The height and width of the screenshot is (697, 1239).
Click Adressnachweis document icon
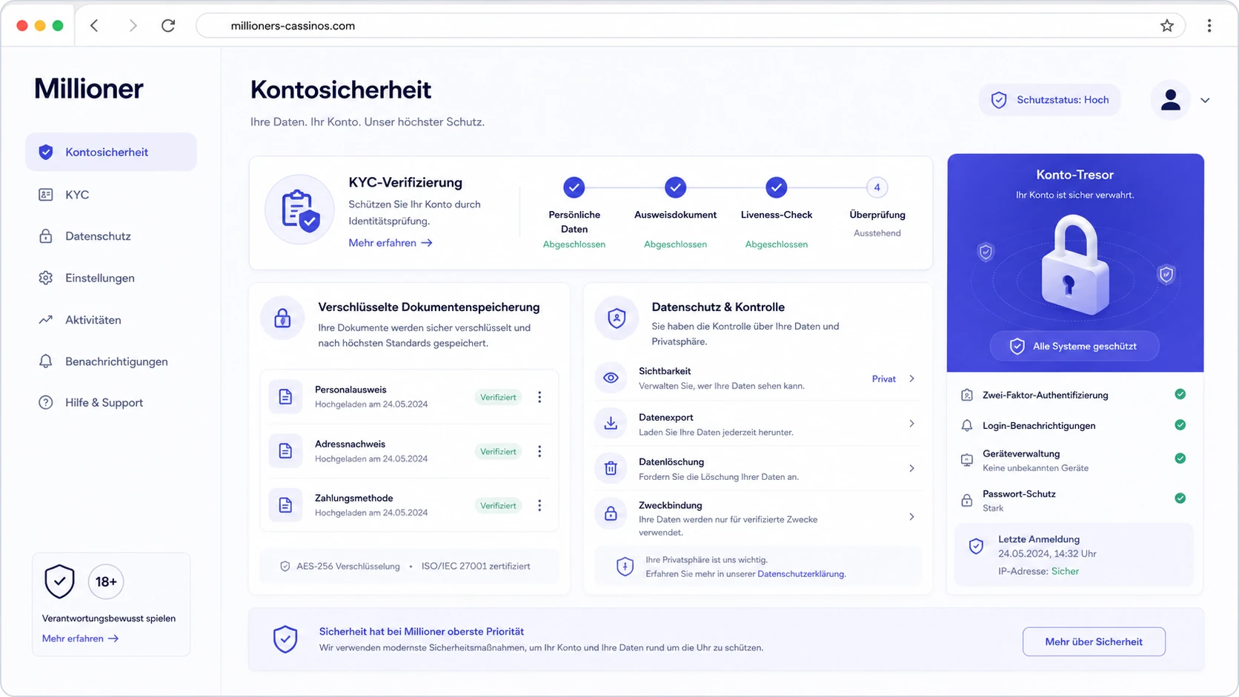pyautogui.click(x=285, y=451)
